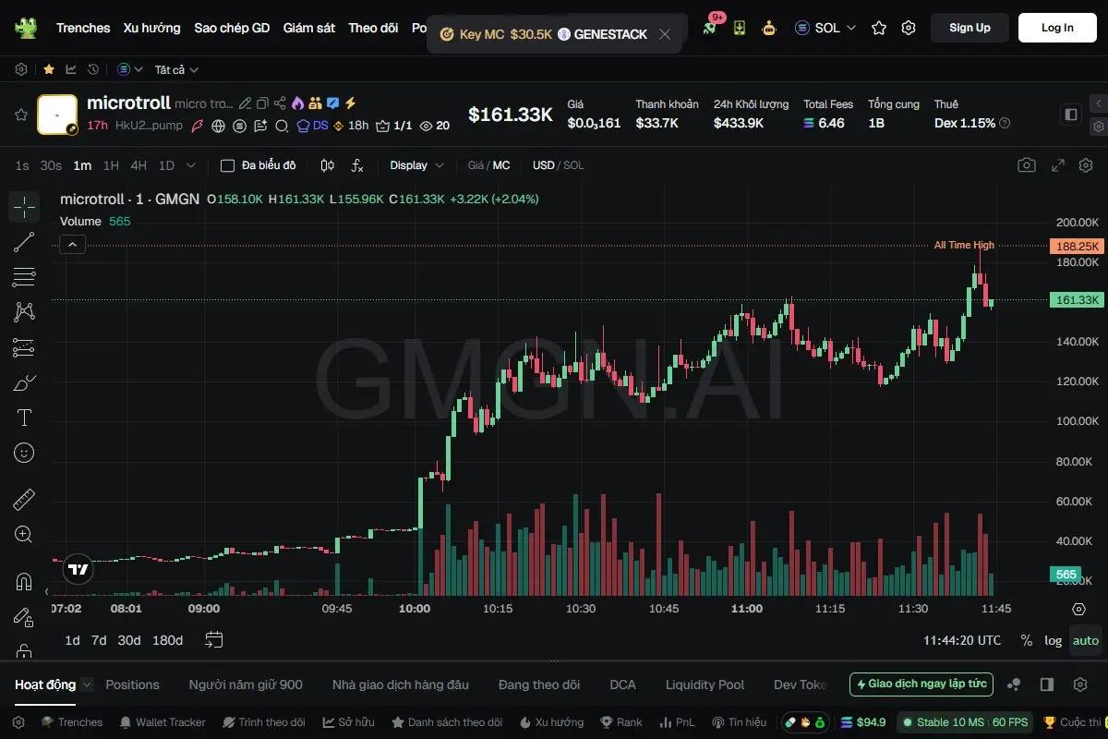Switch chart currency to SOL

pos(573,165)
